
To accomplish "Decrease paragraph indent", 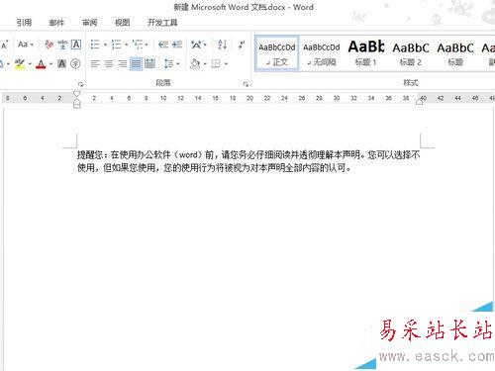I will tap(163, 45).
